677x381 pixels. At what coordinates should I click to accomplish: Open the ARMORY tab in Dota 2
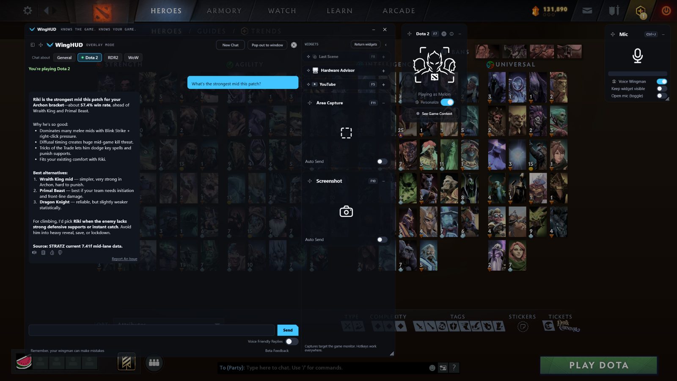[224, 11]
